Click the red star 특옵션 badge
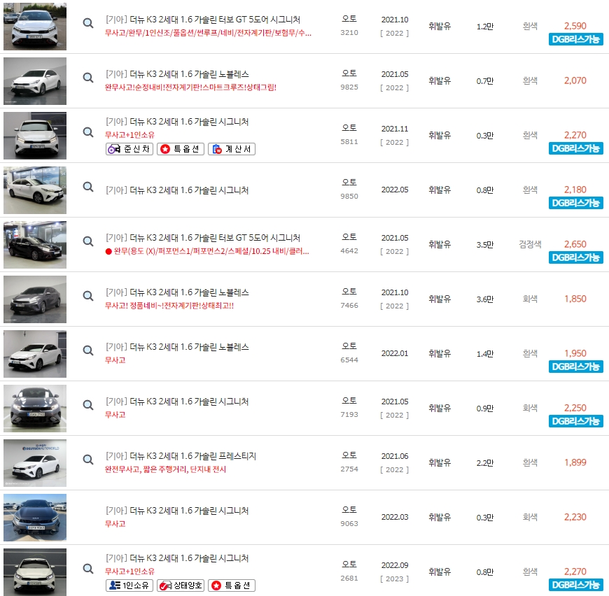The height and width of the screenshot is (596, 609). coord(181,148)
